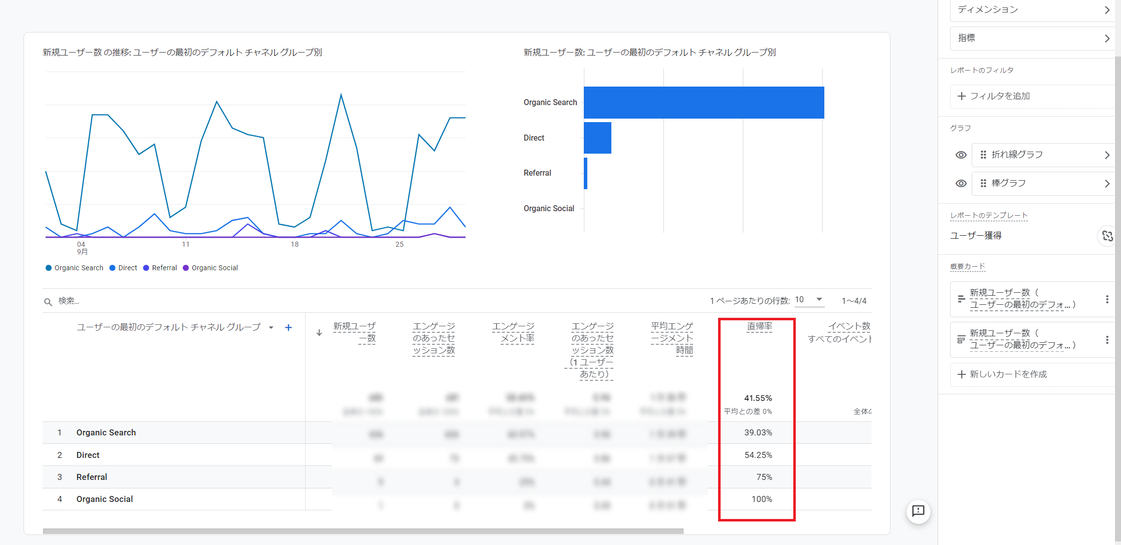
Task: Click the search magnifier icon in the table
Action: tap(48, 301)
